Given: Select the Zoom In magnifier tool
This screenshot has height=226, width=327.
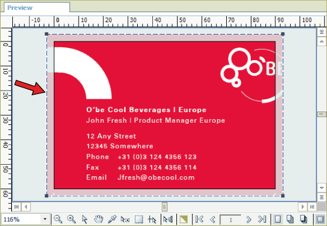Looking at the screenshot, I should click(71, 219).
